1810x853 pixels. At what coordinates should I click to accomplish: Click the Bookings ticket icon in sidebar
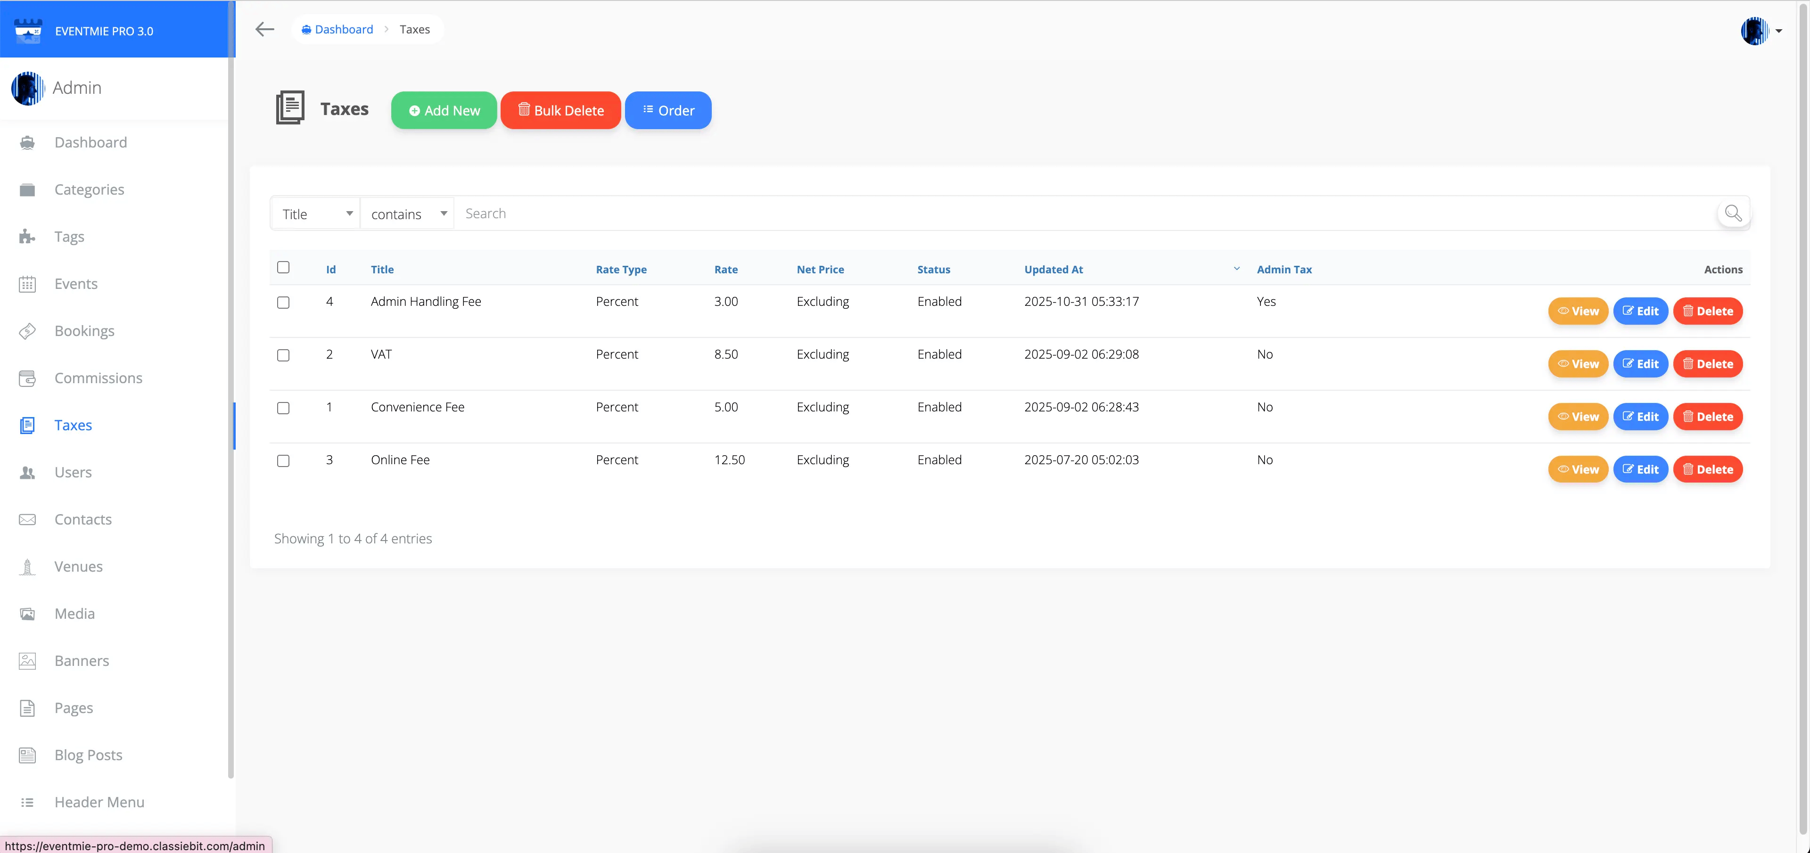pyautogui.click(x=27, y=331)
